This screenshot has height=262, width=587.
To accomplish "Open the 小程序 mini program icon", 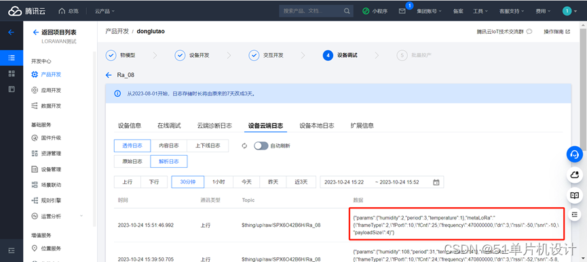I will point(366,12).
